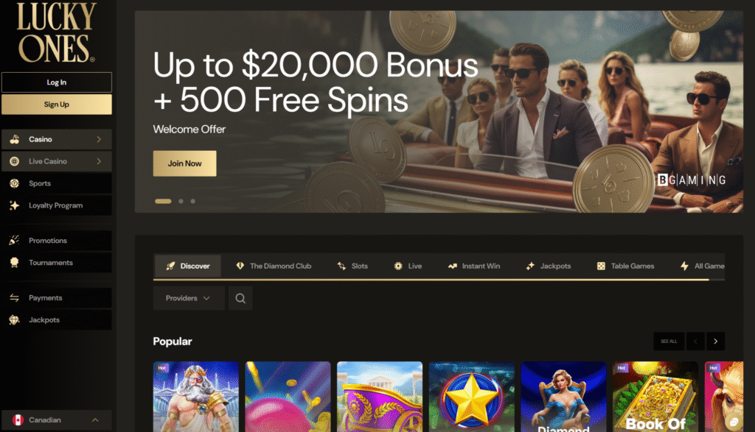Image resolution: width=755 pixels, height=432 pixels.
Task: Expand the Casino submenu chevron
Action: [x=99, y=139]
